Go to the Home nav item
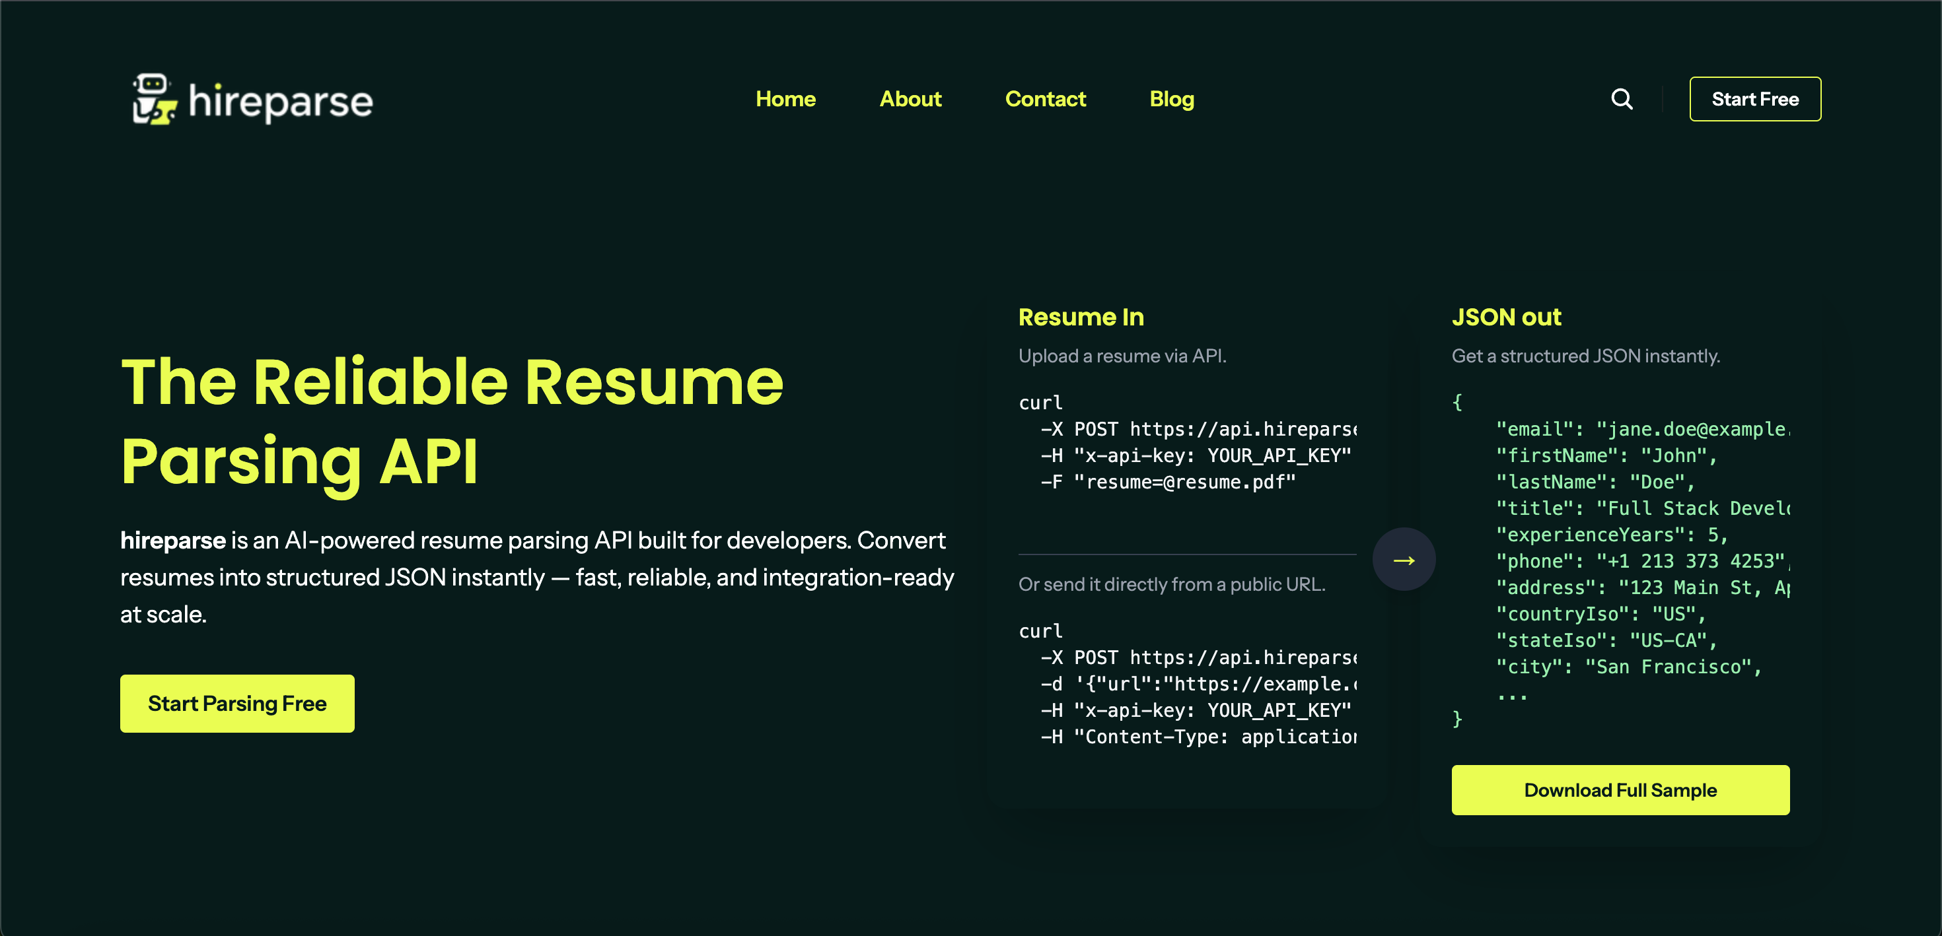Viewport: 1942px width, 936px height. [785, 99]
